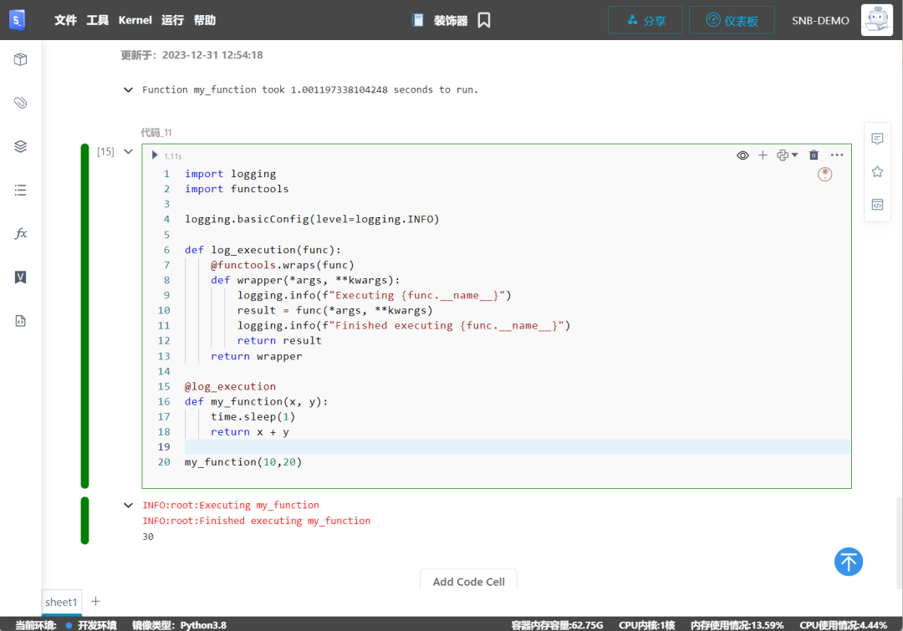The height and width of the screenshot is (631, 903).
Task: Collapse code cell [15] with its chevron
Action: pyautogui.click(x=128, y=151)
